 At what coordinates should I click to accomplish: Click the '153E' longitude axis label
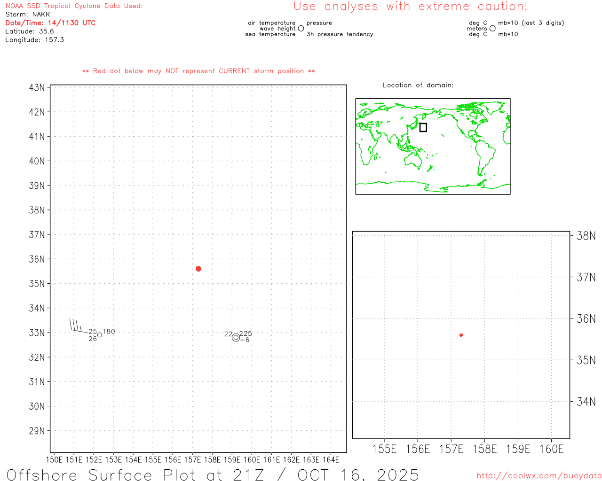(113, 460)
